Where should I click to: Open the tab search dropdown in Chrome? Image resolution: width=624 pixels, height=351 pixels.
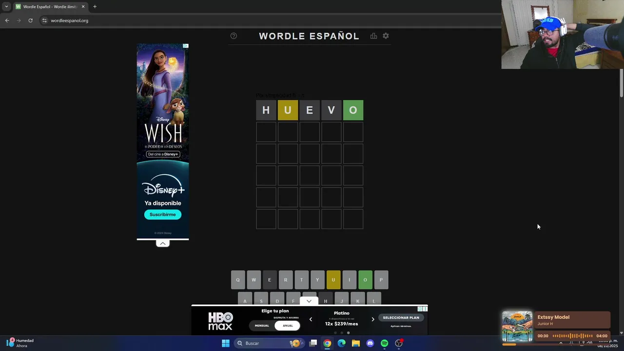6,7
